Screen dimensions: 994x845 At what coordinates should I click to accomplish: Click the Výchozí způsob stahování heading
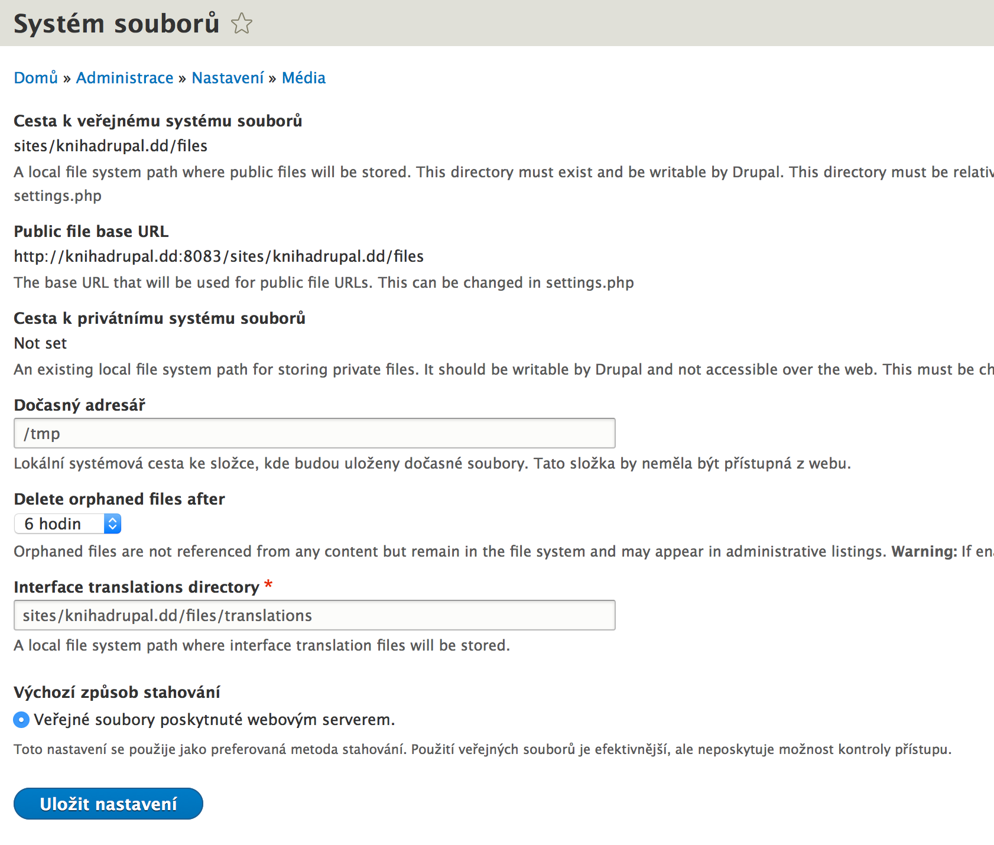(117, 692)
